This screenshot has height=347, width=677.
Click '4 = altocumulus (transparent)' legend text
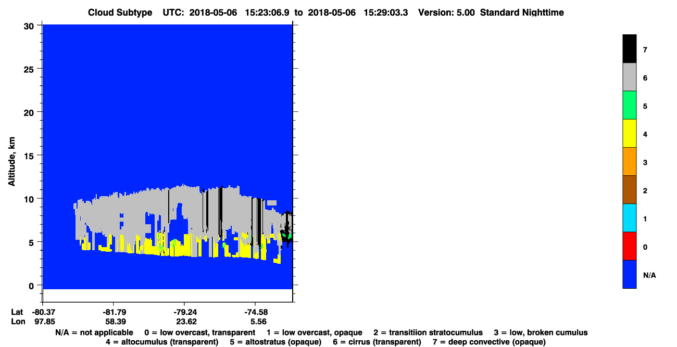[162, 342]
